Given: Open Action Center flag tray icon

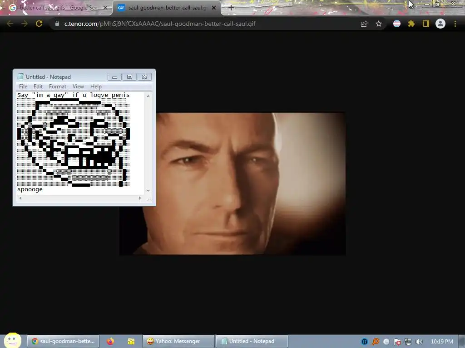Looking at the screenshot, I should pos(397,342).
